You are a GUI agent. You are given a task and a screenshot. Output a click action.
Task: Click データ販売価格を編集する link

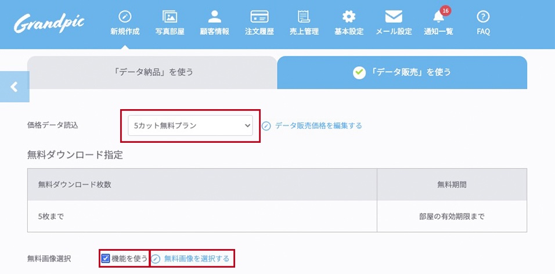318,125
